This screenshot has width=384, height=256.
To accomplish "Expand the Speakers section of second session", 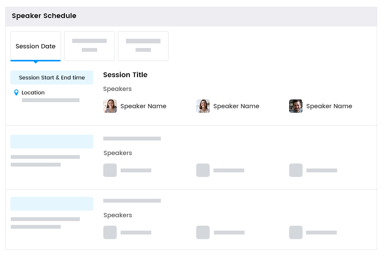I will 117,153.
